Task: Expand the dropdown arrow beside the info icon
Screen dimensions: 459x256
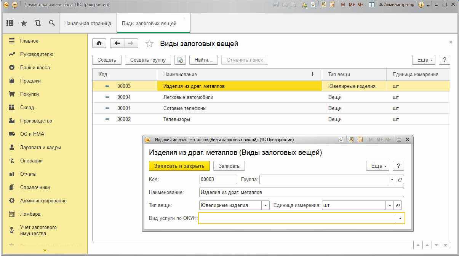Action: pos(428,5)
